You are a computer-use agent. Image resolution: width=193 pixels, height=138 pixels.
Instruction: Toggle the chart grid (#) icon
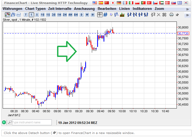(105, 15)
